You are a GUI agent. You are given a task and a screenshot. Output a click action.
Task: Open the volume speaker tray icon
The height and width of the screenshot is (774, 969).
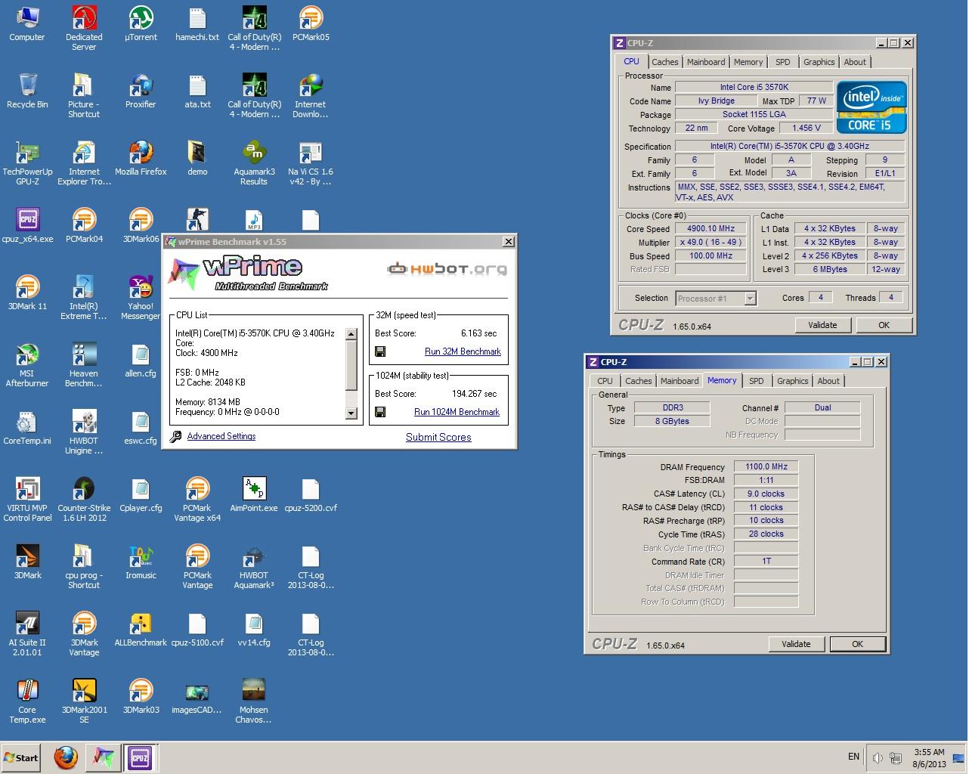click(878, 757)
